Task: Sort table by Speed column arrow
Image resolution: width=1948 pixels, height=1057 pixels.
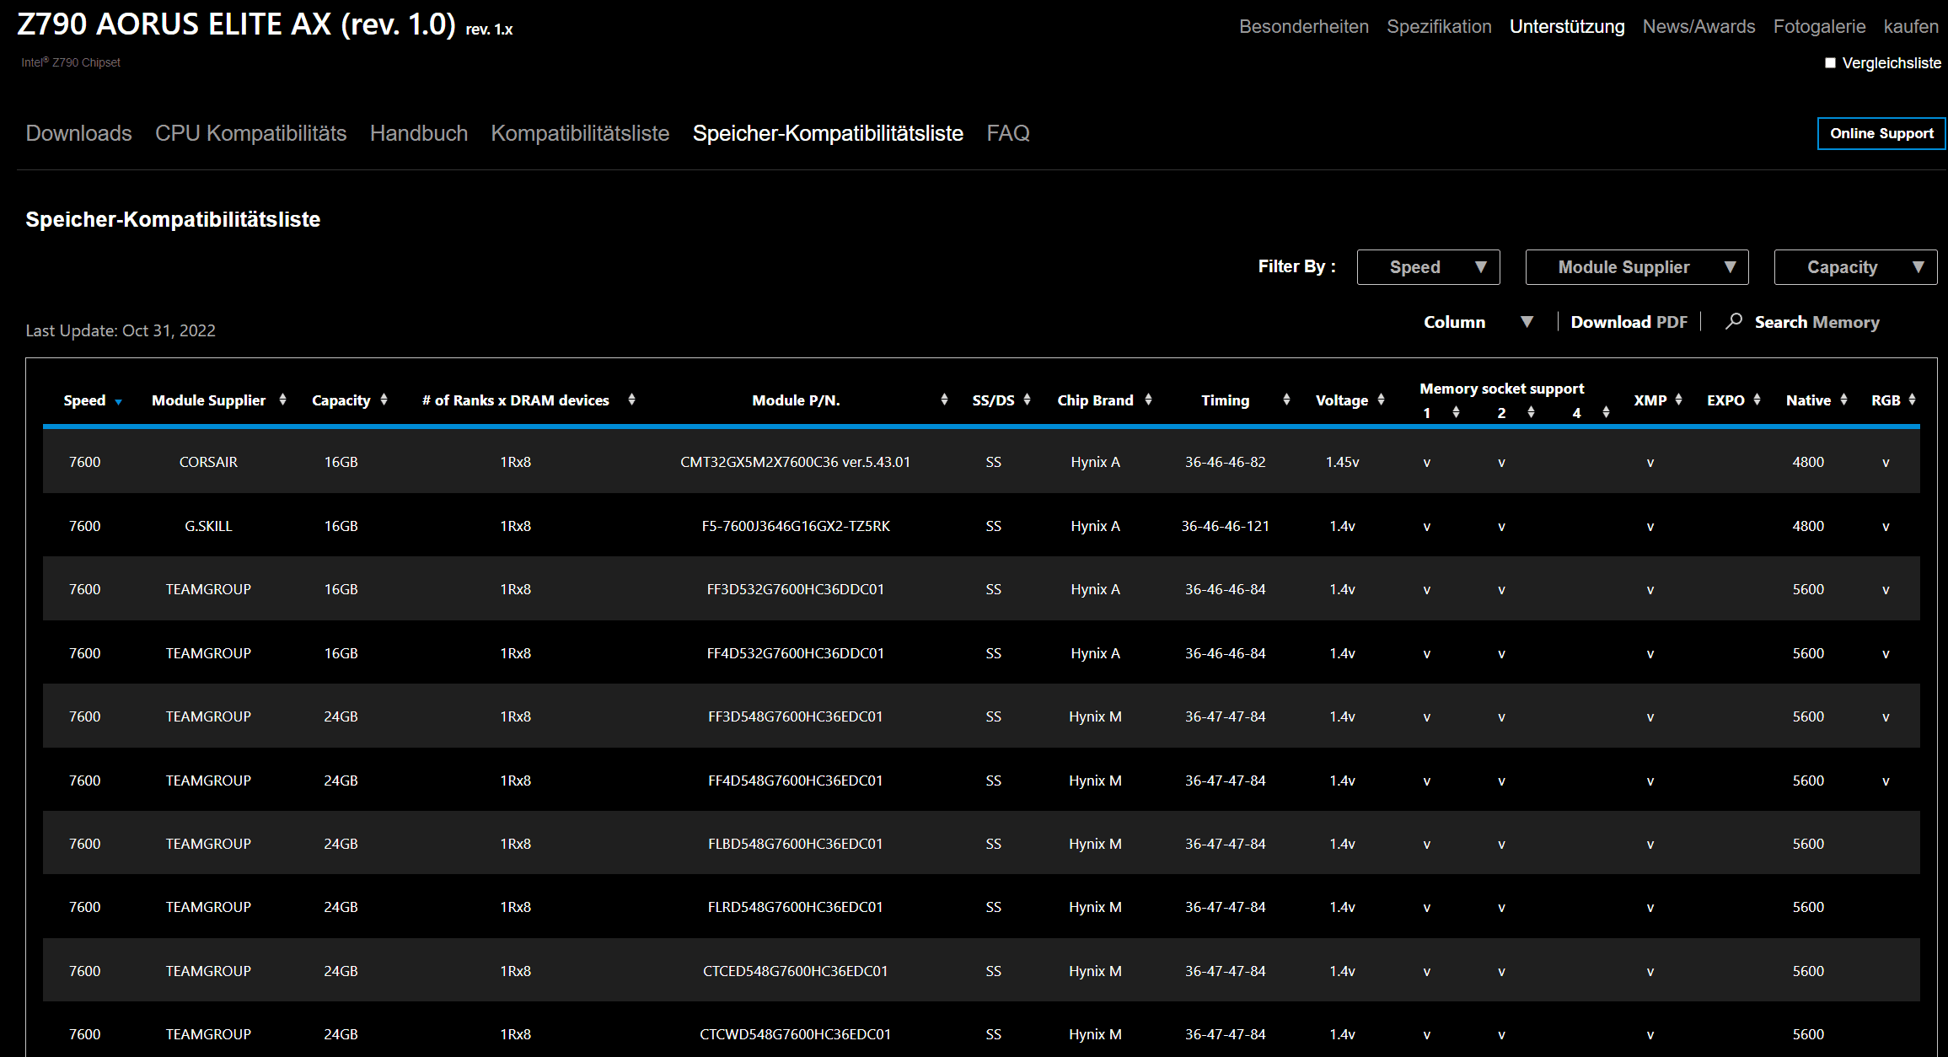Action: (x=119, y=402)
